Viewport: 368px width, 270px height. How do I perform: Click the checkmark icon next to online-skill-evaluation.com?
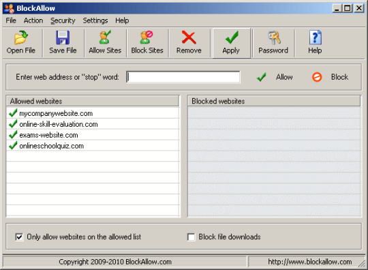(x=13, y=123)
